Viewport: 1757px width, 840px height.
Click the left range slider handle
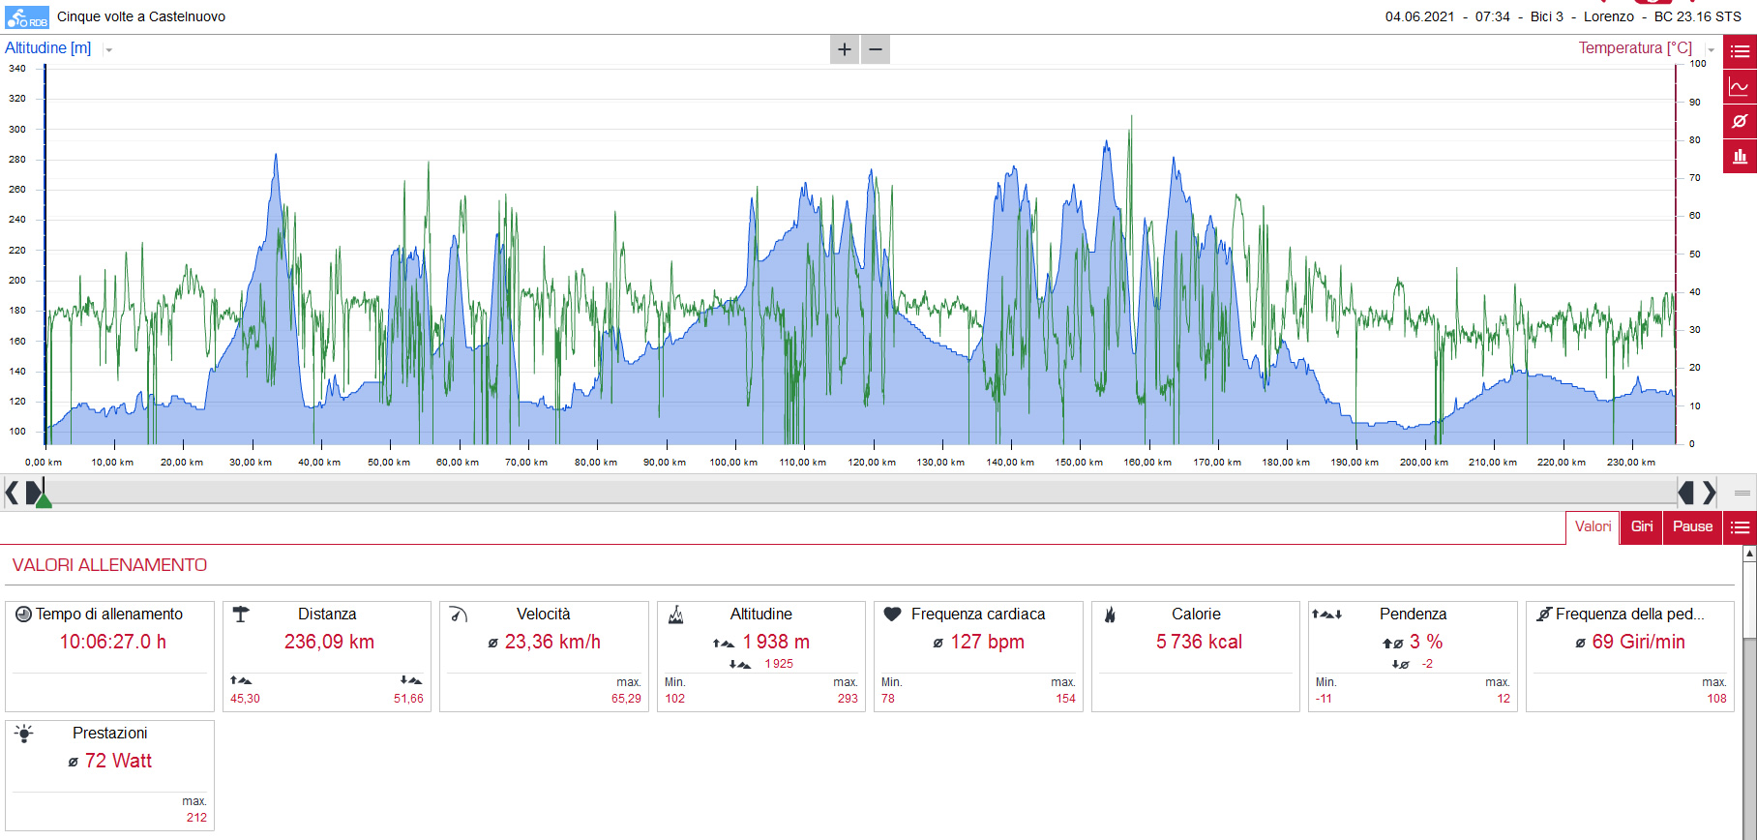(34, 494)
